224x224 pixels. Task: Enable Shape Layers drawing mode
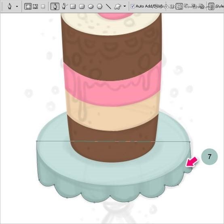point(28,6)
